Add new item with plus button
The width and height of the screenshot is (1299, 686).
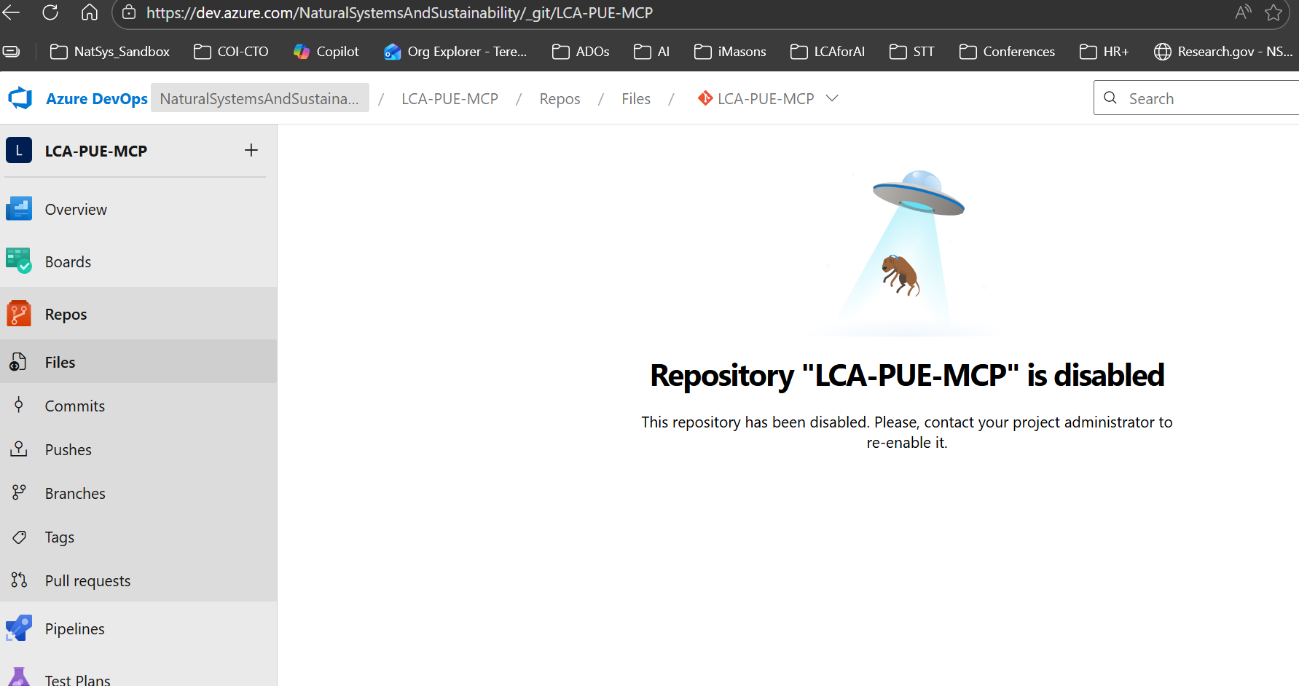pyautogui.click(x=251, y=150)
